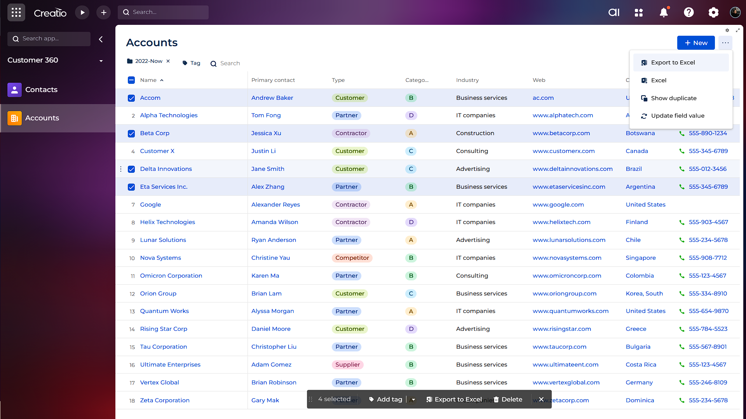Viewport: 746px width, 419px height.
Task: Deselect the Eta Services Inc. checkbox
Action: (131, 187)
